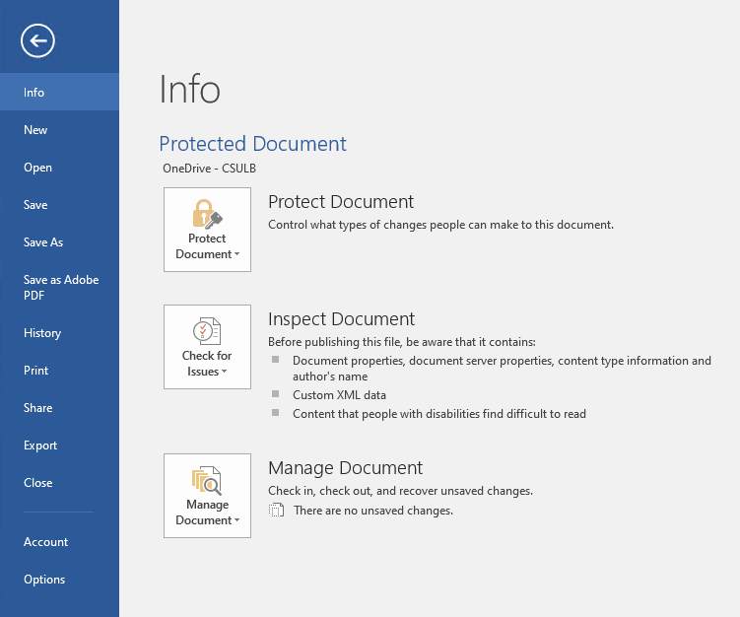Image resolution: width=740 pixels, height=617 pixels.
Task: Click the 'Document properties, document server properties' item
Action: [x=502, y=369]
